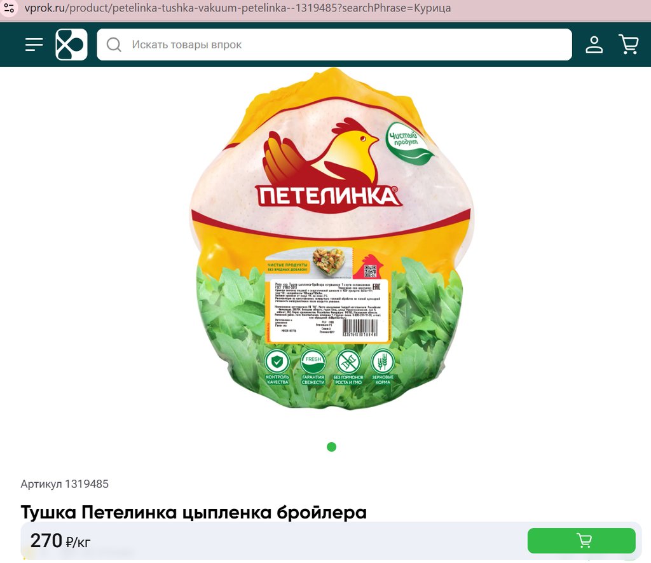Click the "Контроль качества" shield badge
Image resolution: width=651 pixels, height=563 pixels.
click(277, 367)
